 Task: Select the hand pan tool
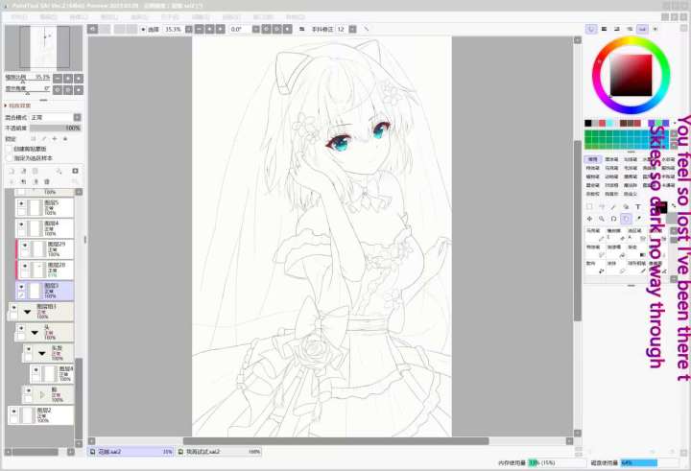[626, 219]
